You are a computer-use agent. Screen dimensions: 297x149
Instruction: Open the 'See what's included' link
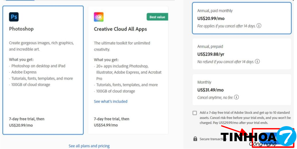pos(110,102)
